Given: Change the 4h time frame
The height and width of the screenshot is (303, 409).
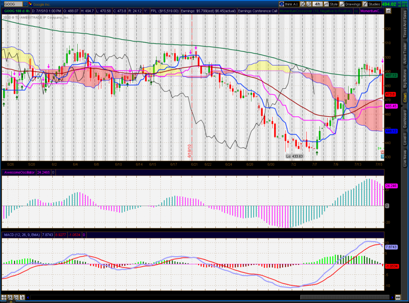Looking at the screenshot, I should click(318, 4).
